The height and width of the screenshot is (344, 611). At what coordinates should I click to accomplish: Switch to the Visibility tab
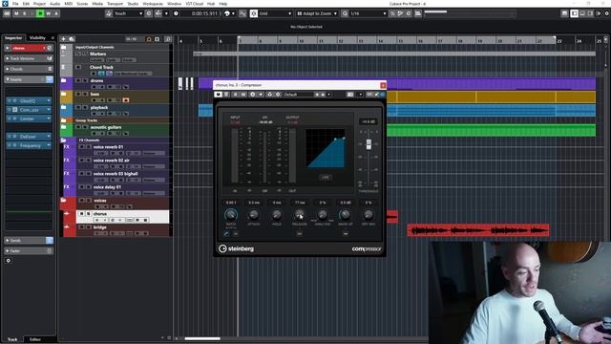click(38, 38)
